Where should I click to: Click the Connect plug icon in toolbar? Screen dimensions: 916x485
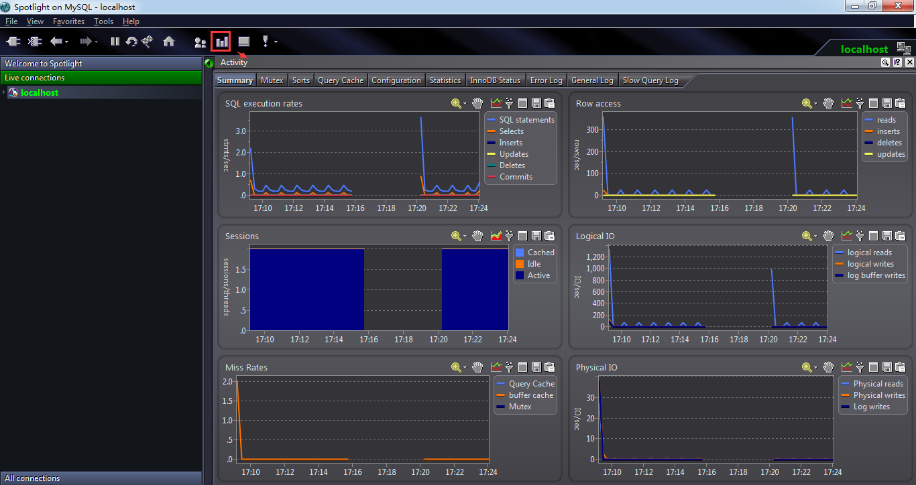pos(13,42)
